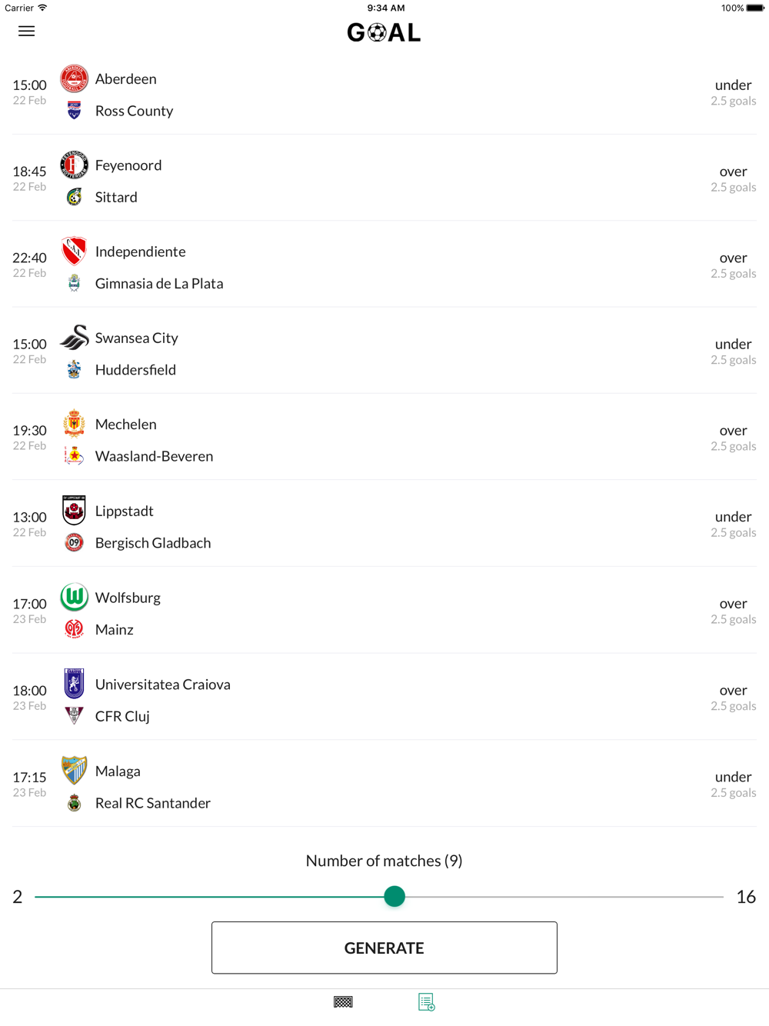Click the GENERATE button

click(384, 948)
